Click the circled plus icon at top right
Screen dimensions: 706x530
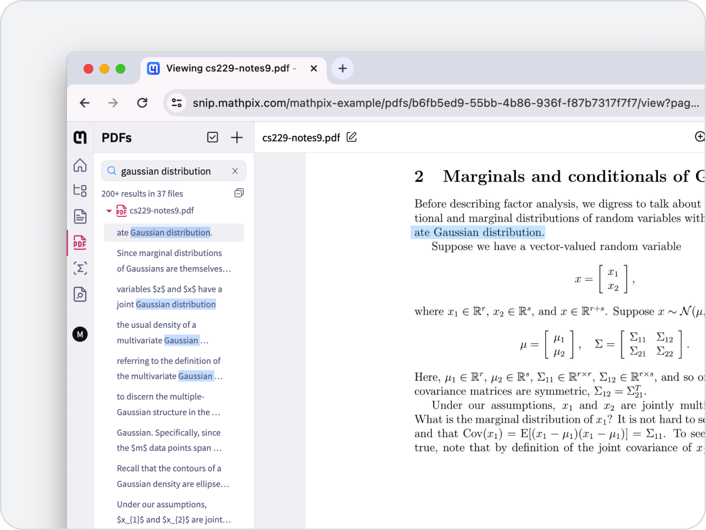pyautogui.click(x=700, y=137)
